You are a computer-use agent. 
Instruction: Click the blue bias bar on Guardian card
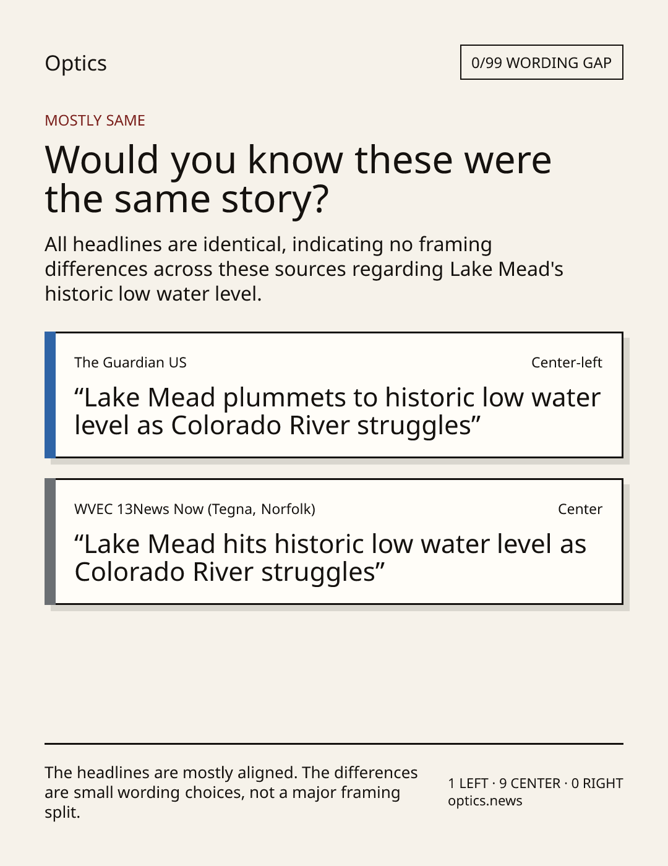tap(50, 395)
